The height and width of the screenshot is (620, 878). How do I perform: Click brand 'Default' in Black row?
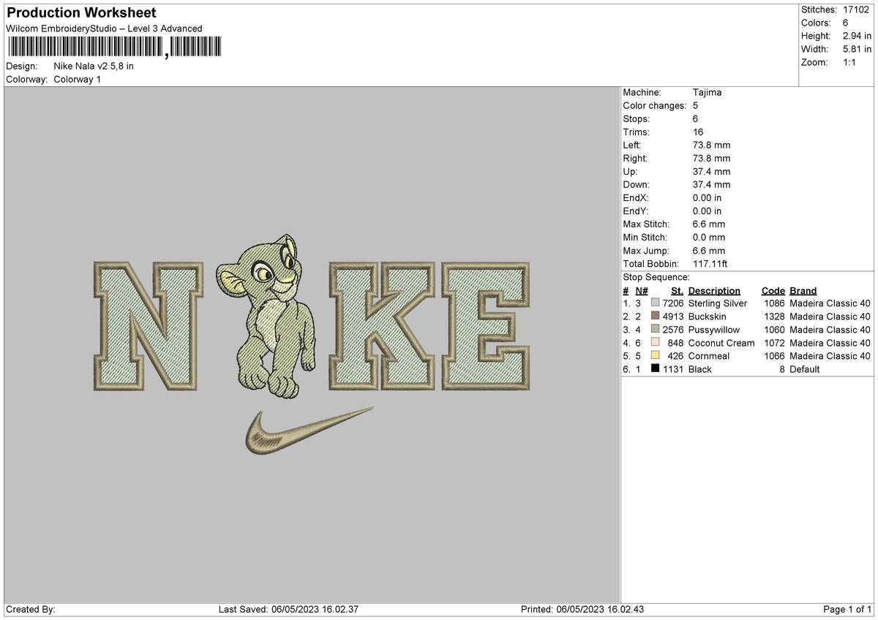coord(805,369)
